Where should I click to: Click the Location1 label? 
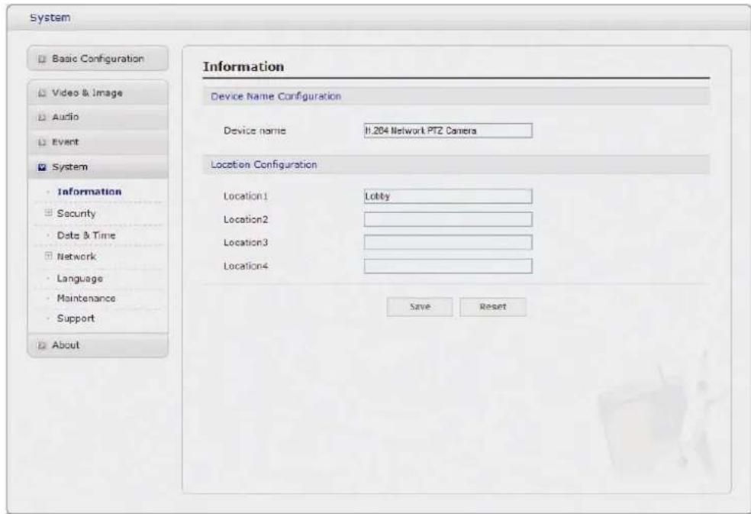click(246, 196)
